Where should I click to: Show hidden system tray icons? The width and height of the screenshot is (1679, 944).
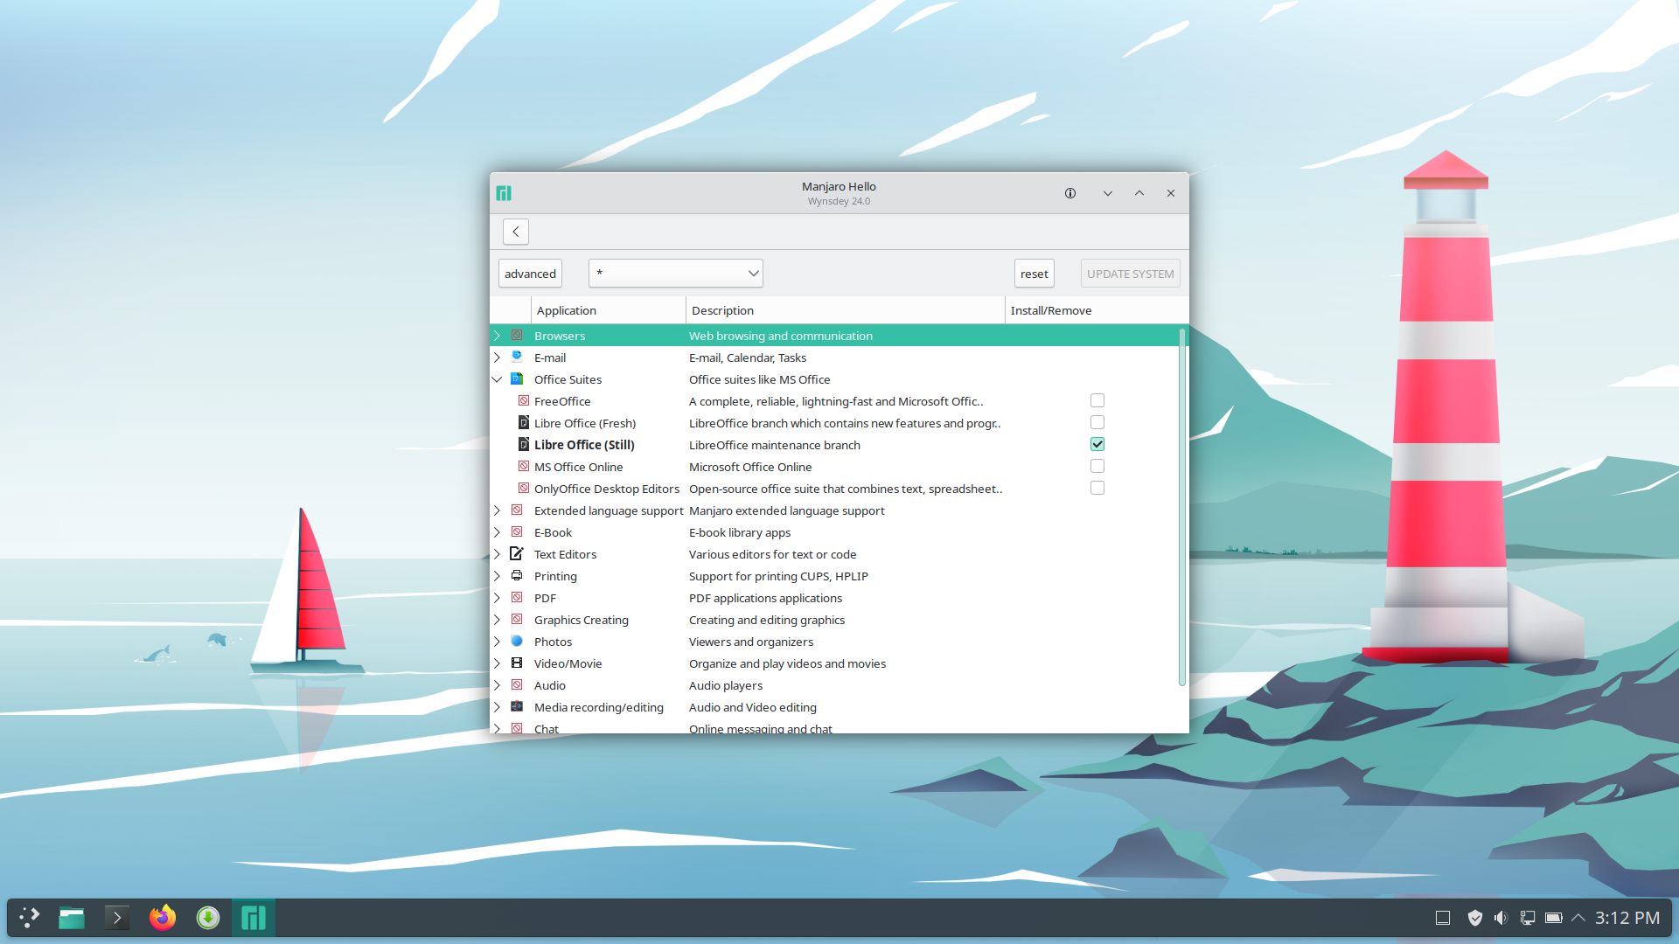(x=1578, y=918)
